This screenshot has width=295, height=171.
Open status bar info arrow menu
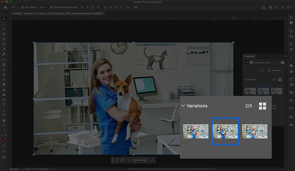[x=54, y=169]
